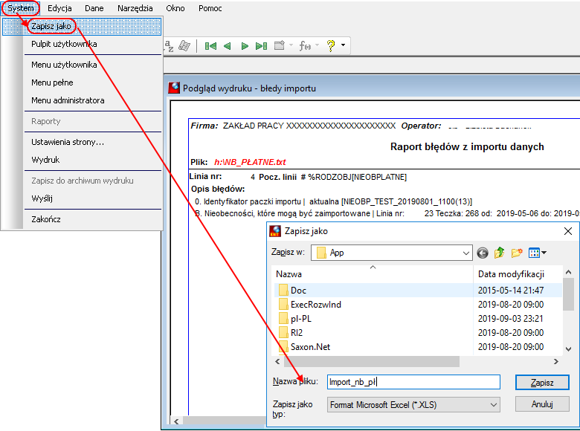Create a new folder icon
The image size is (580, 431).
(517, 253)
